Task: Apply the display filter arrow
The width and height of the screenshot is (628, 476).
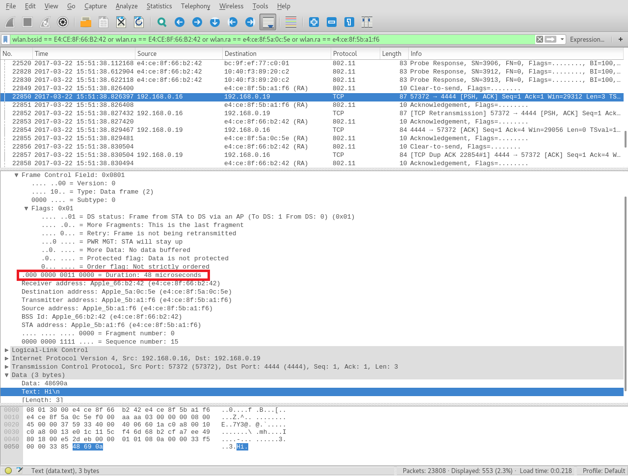Action: point(550,39)
